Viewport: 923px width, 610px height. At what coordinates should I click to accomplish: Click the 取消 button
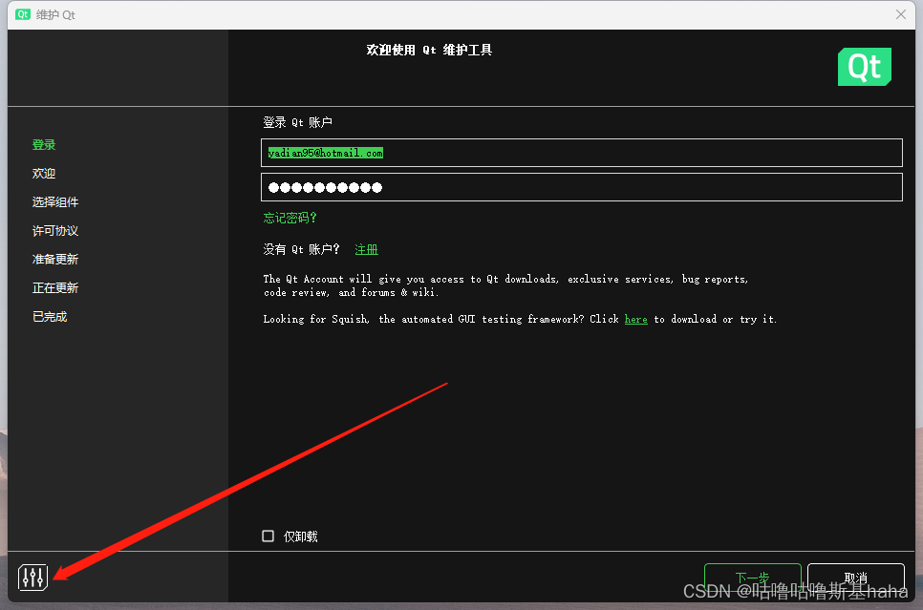(x=855, y=578)
